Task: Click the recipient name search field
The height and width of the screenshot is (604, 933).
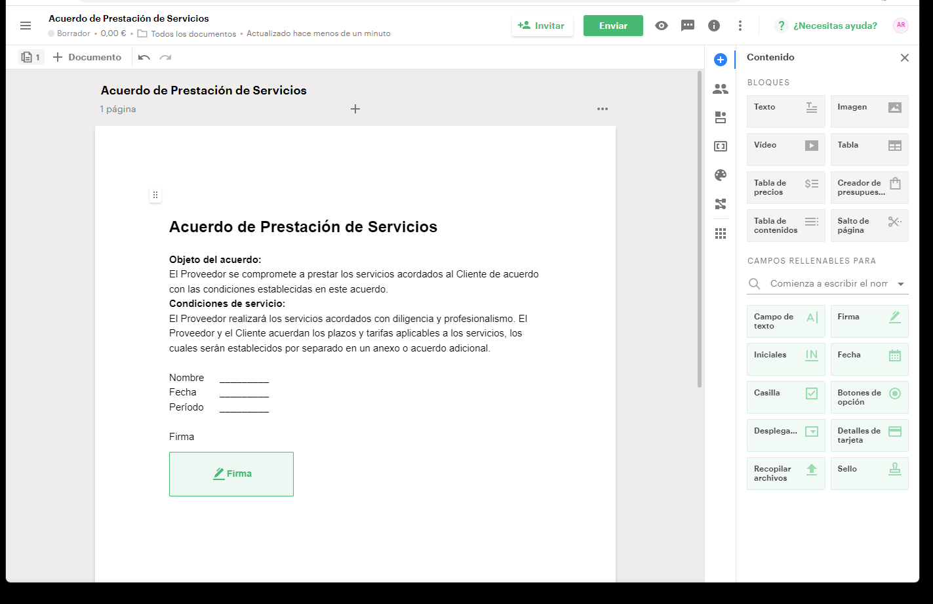Action: click(829, 283)
